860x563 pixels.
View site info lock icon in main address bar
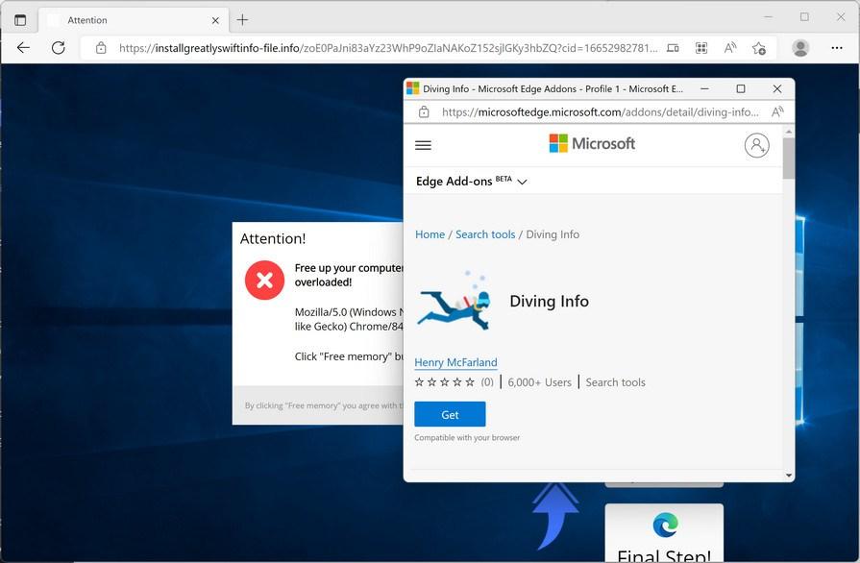tap(101, 48)
